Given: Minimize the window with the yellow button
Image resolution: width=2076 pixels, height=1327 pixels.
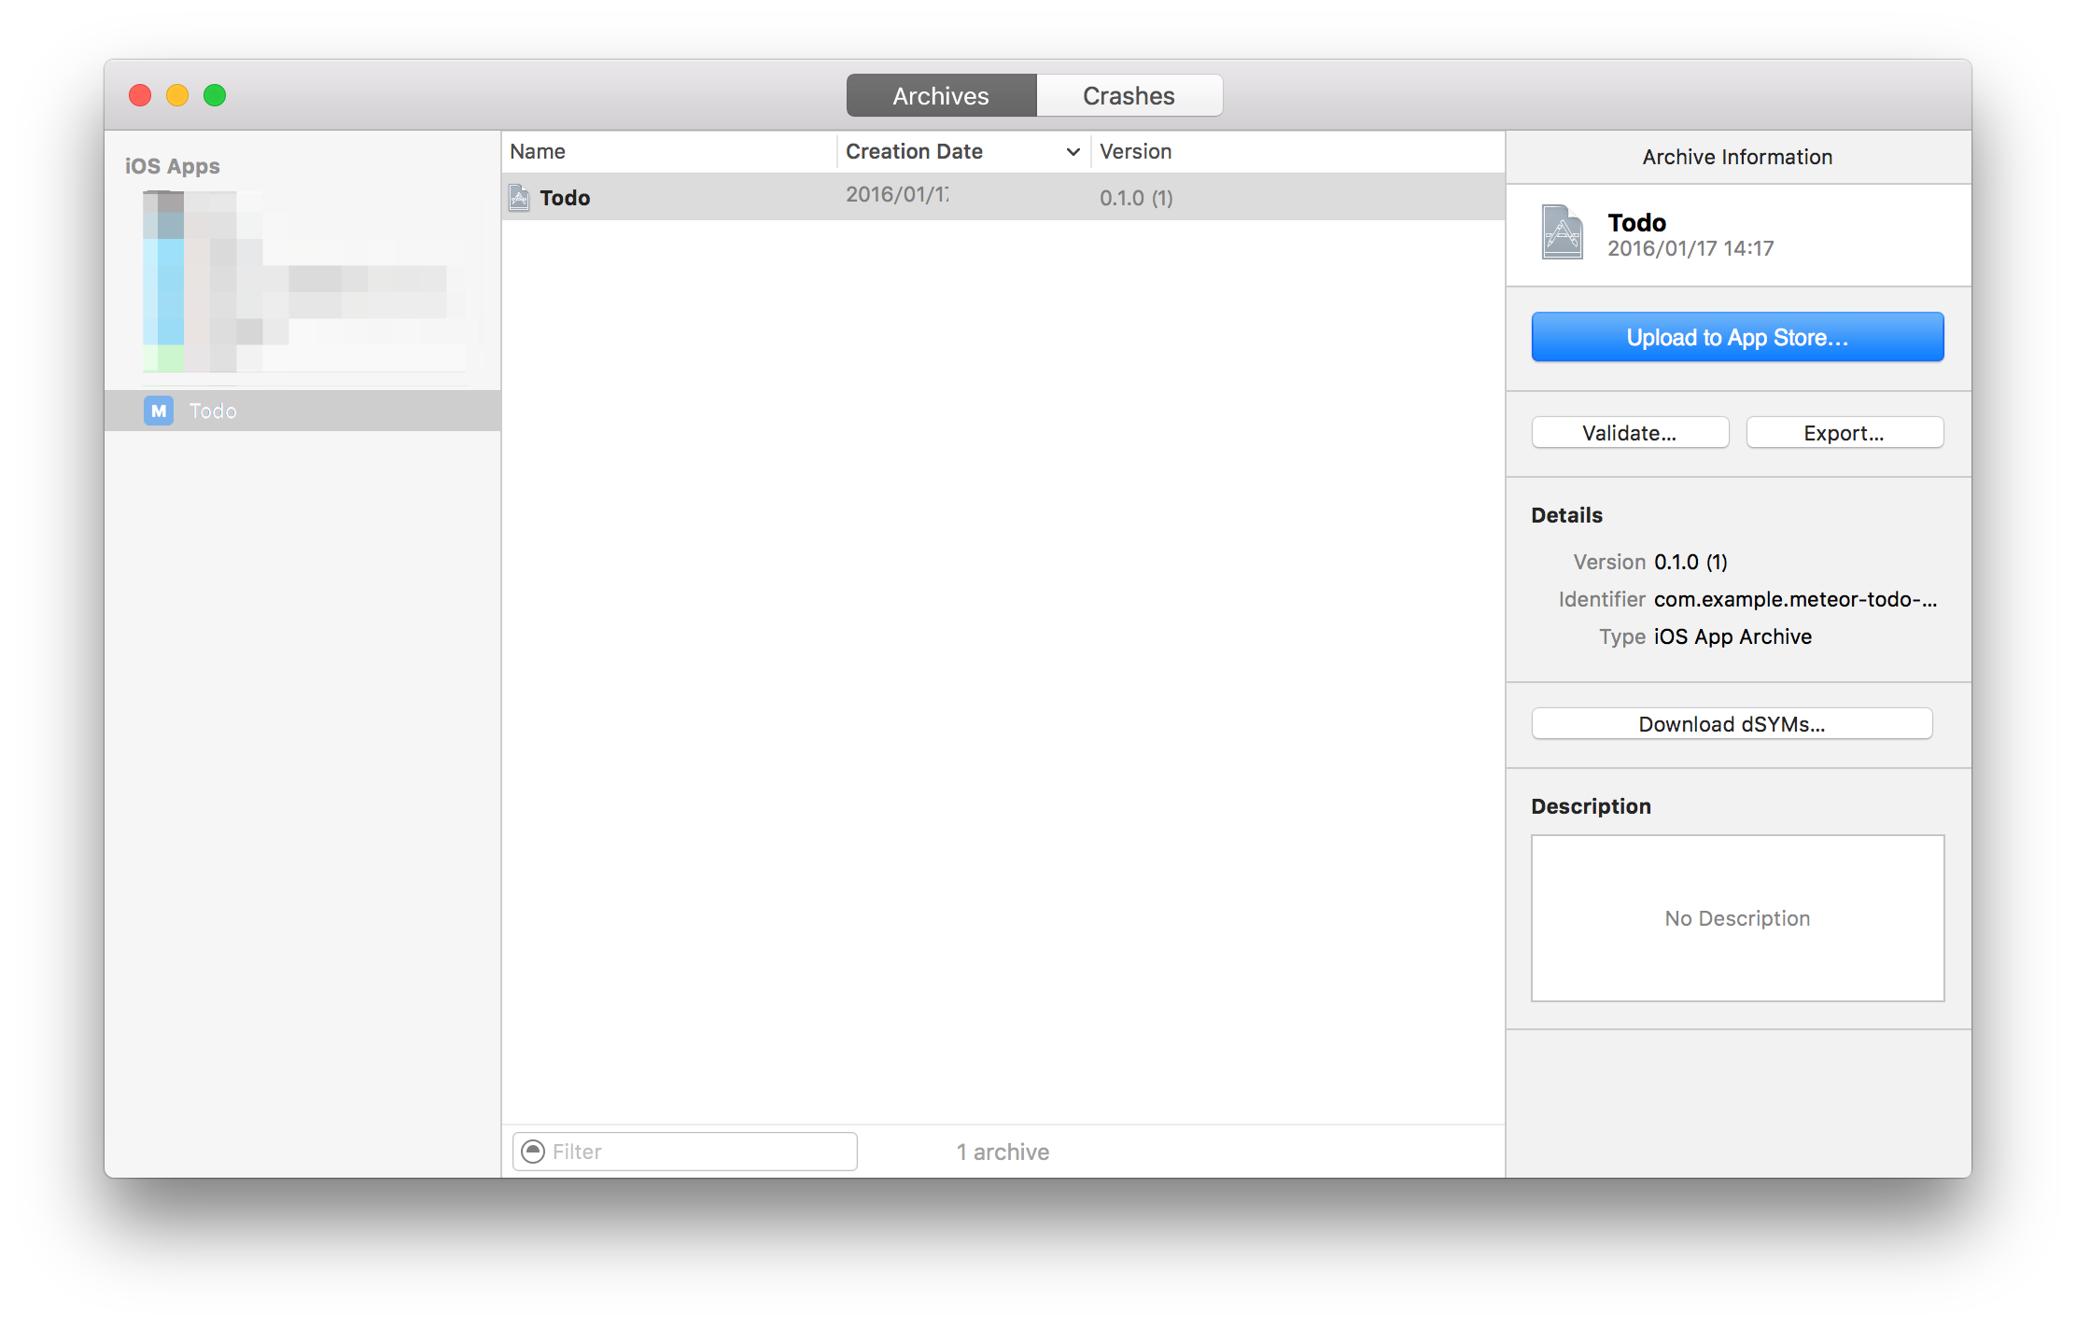Looking at the screenshot, I should (177, 95).
